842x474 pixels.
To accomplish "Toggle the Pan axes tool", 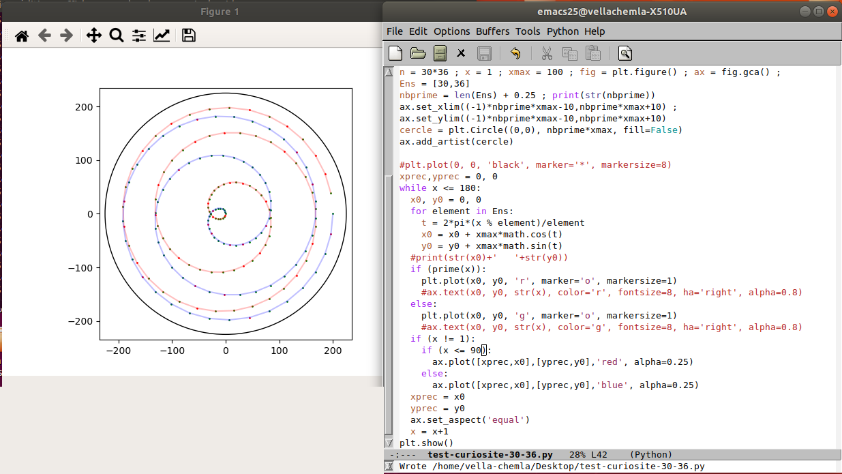I will point(93,35).
